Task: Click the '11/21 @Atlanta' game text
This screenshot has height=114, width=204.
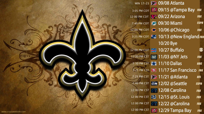Action: click(173, 77)
